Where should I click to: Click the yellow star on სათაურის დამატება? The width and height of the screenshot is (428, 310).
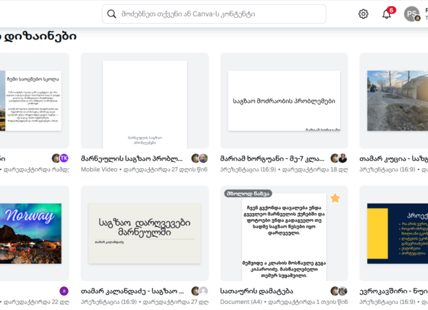335,199
